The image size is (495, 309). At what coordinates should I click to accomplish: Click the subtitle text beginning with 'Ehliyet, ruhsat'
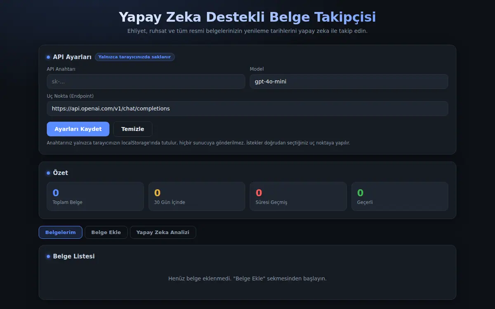247,31
